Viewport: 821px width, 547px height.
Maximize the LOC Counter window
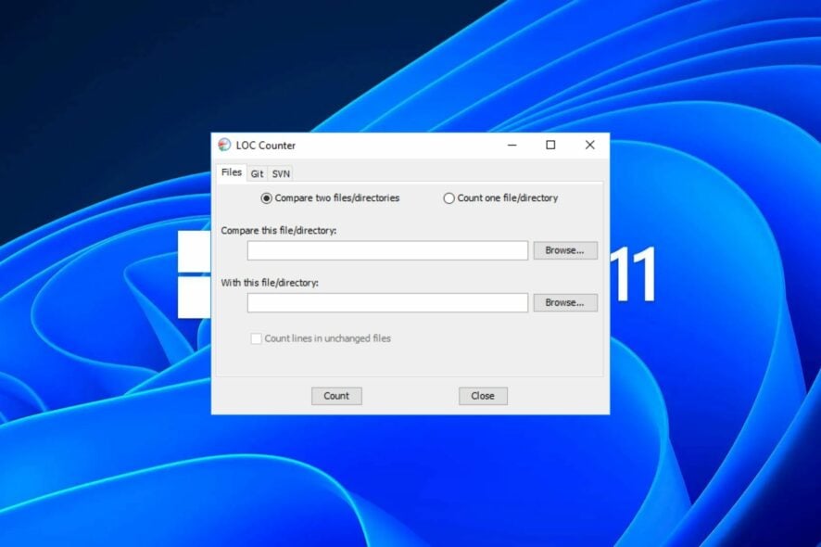pyautogui.click(x=550, y=146)
